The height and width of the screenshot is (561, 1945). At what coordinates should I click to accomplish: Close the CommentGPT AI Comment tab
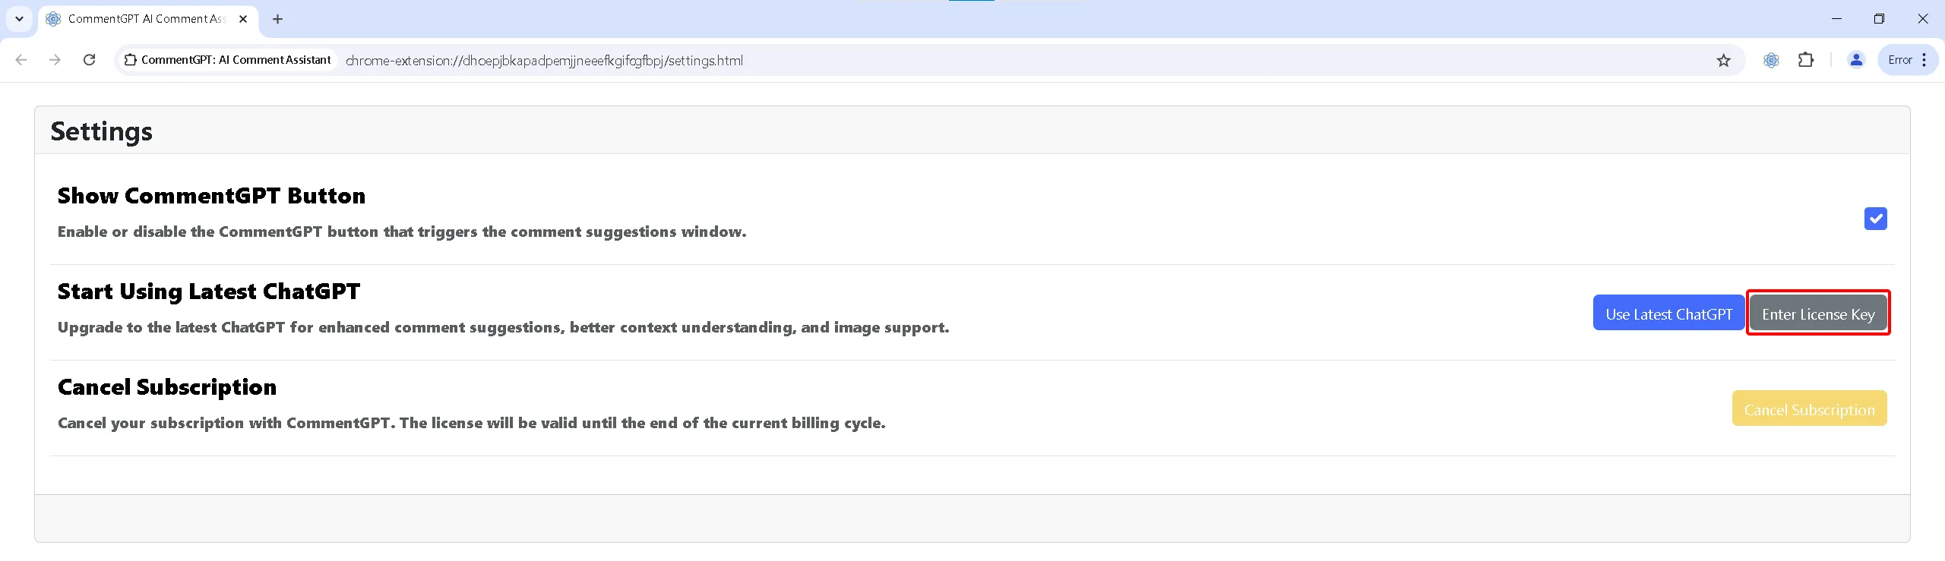pyautogui.click(x=243, y=19)
